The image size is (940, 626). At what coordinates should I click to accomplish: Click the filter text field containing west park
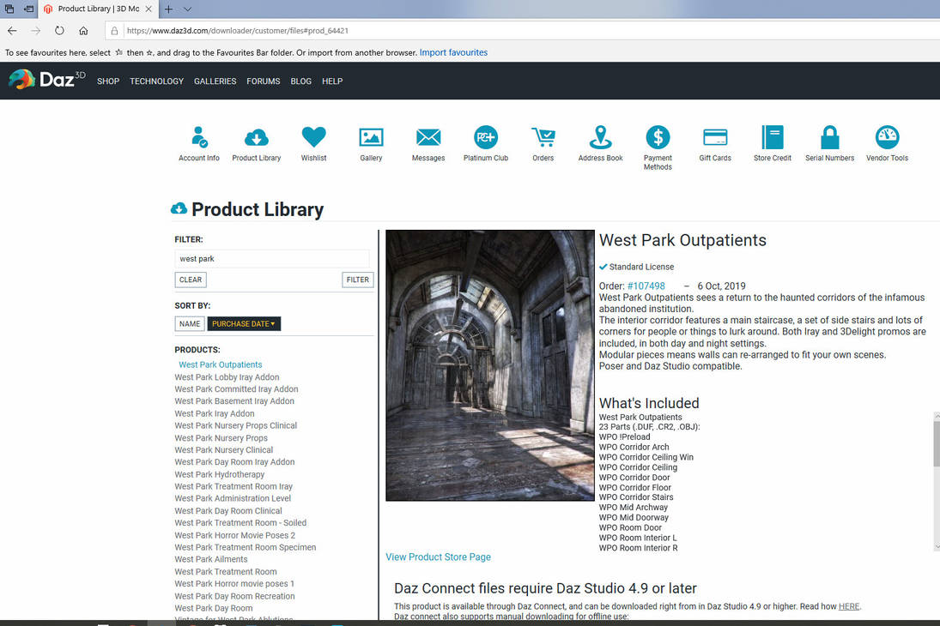(x=271, y=259)
